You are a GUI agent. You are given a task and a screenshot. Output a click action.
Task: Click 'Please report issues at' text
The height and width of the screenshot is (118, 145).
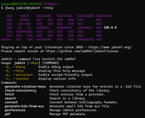pyautogui.click(x=22, y=51)
